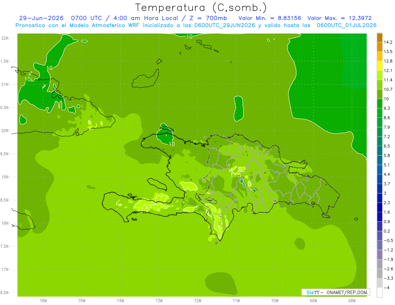Click the colorbar value '12.1'
The height and width of the screenshot is (305, 395).
[388, 70]
